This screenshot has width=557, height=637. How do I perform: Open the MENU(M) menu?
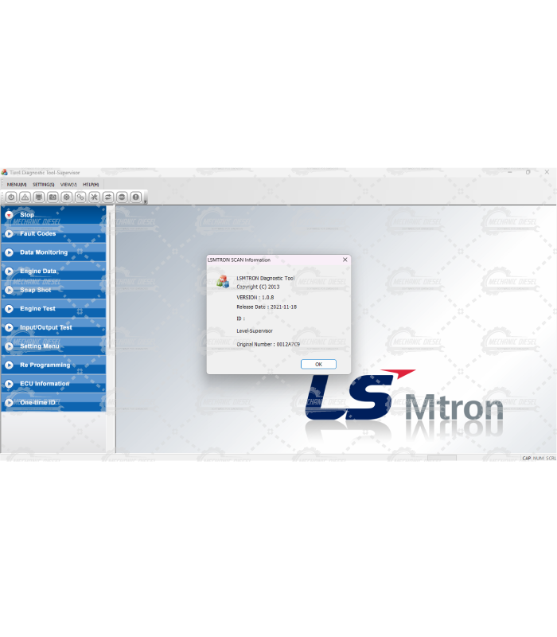pyautogui.click(x=17, y=184)
